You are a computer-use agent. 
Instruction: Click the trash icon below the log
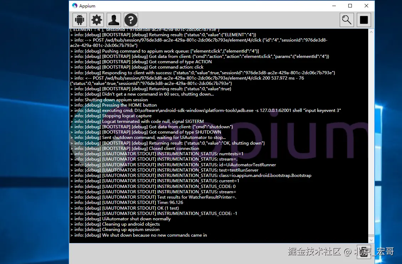coord(364,252)
